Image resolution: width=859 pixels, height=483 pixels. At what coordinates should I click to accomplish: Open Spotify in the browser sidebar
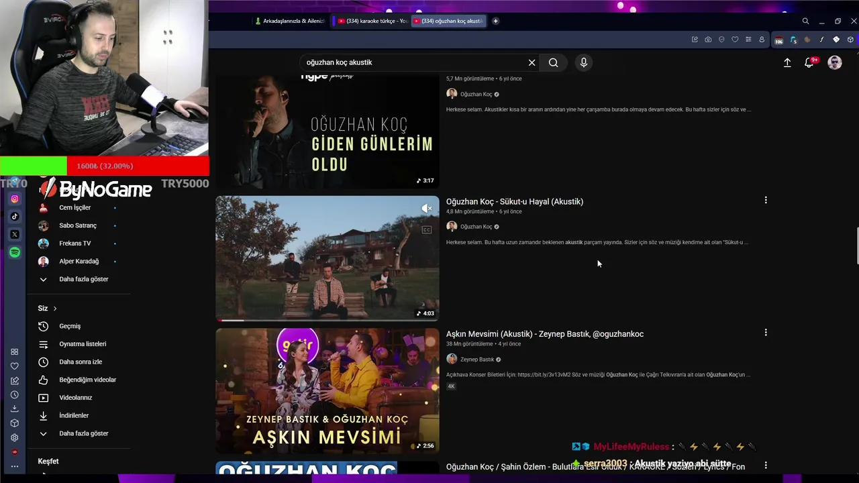[15, 252]
